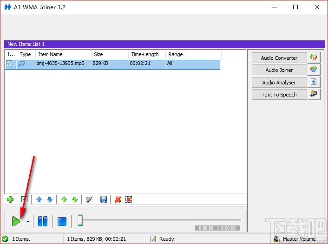Maximize the A1 WMA Joiner window
The image size is (328, 244).
[295, 7]
